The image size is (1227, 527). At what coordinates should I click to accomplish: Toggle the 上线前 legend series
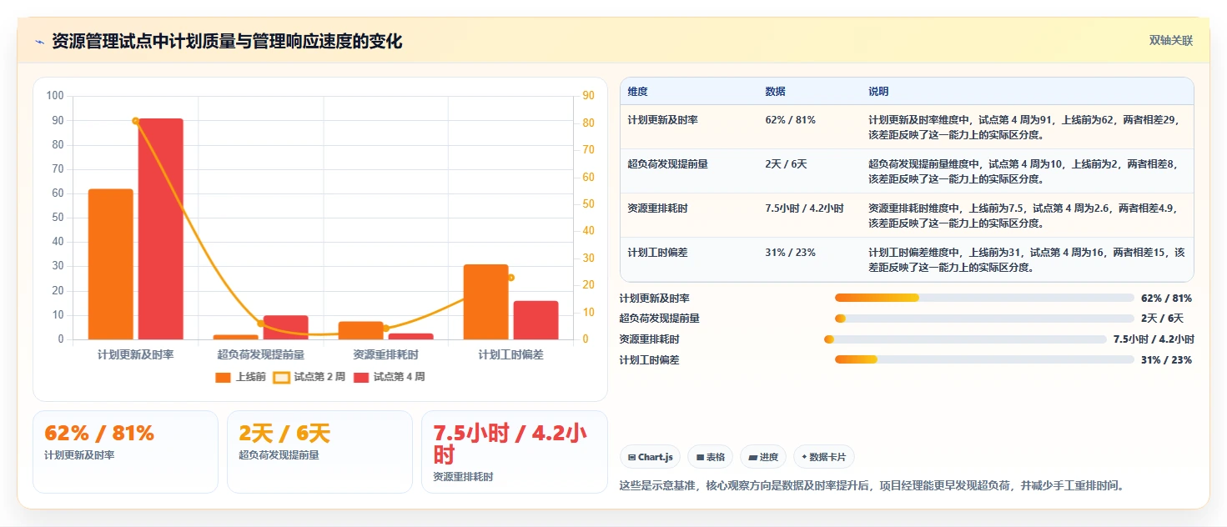[240, 377]
